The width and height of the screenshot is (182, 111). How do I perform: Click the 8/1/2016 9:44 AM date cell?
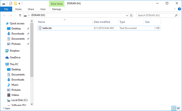104,28
